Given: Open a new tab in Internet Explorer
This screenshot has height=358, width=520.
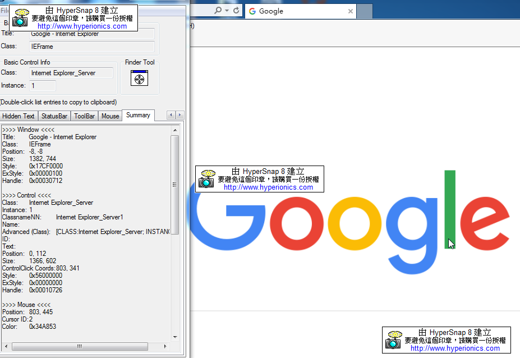Looking at the screenshot, I should (365, 11).
